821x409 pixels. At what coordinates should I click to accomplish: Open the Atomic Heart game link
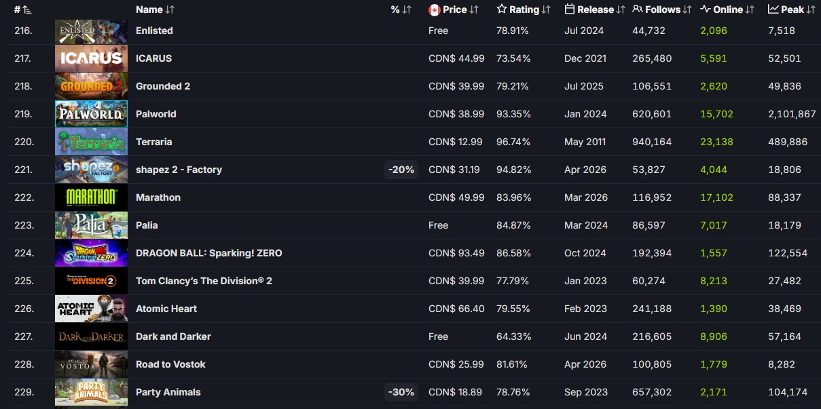point(166,309)
